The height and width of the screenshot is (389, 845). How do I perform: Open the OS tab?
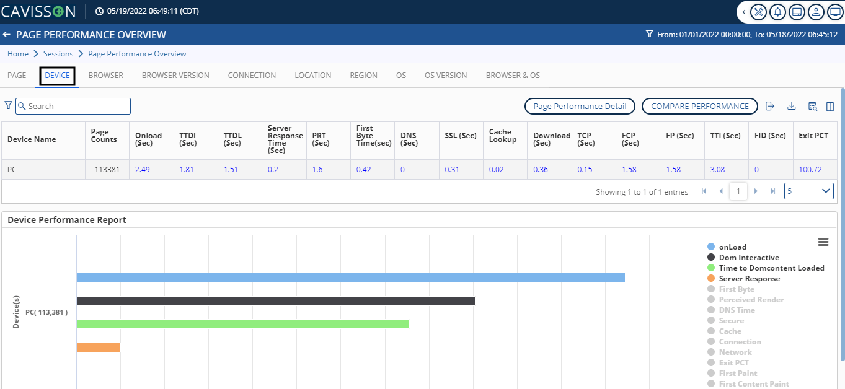[401, 76]
